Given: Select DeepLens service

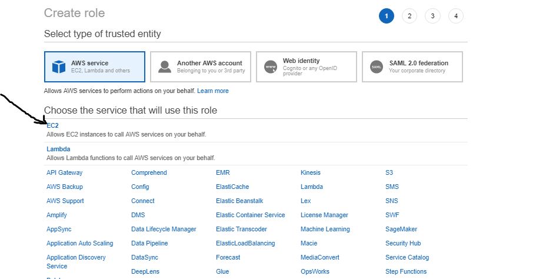Looking at the screenshot, I should coord(145,271).
